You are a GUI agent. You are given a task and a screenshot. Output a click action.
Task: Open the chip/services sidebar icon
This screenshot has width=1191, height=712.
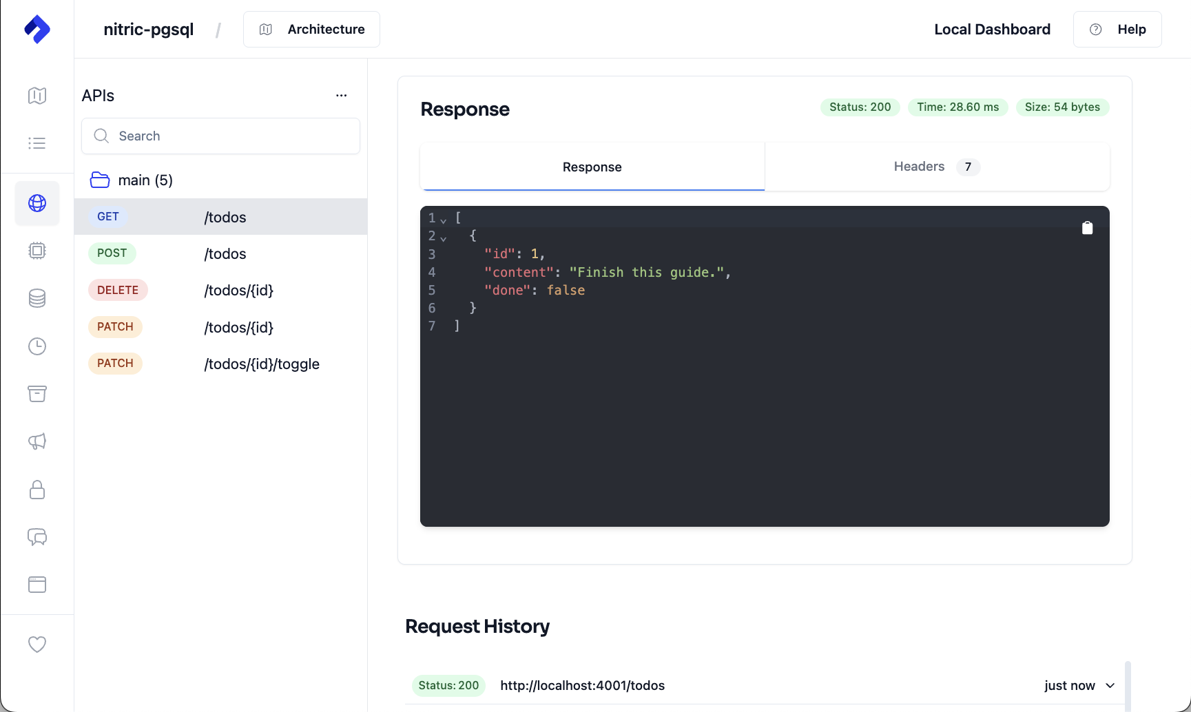(37, 251)
